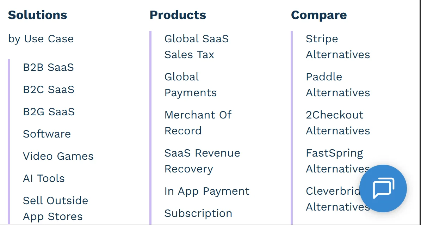Open Paddle Alternatives comparison page

338,85
